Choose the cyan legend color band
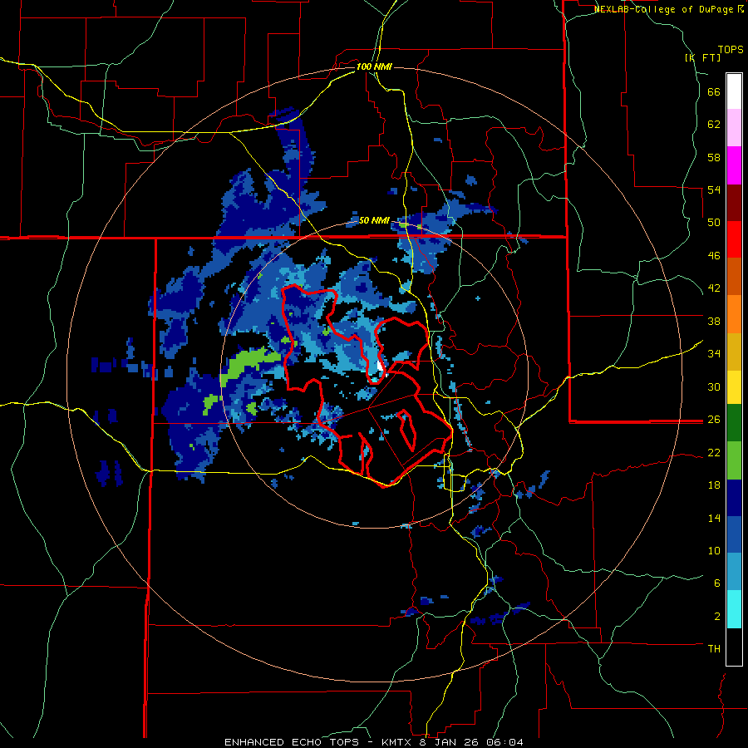The width and height of the screenshot is (748, 748). 734,610
